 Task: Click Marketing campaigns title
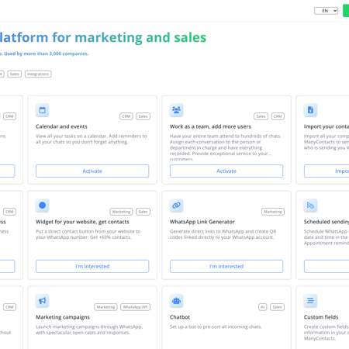pos(63,317)
